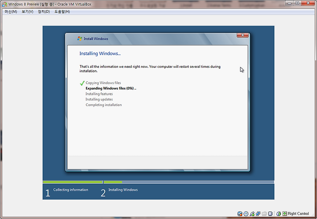Click the USB devices status icon
Viewport: 317px width, 219px height.
click(x=252, y=214)
